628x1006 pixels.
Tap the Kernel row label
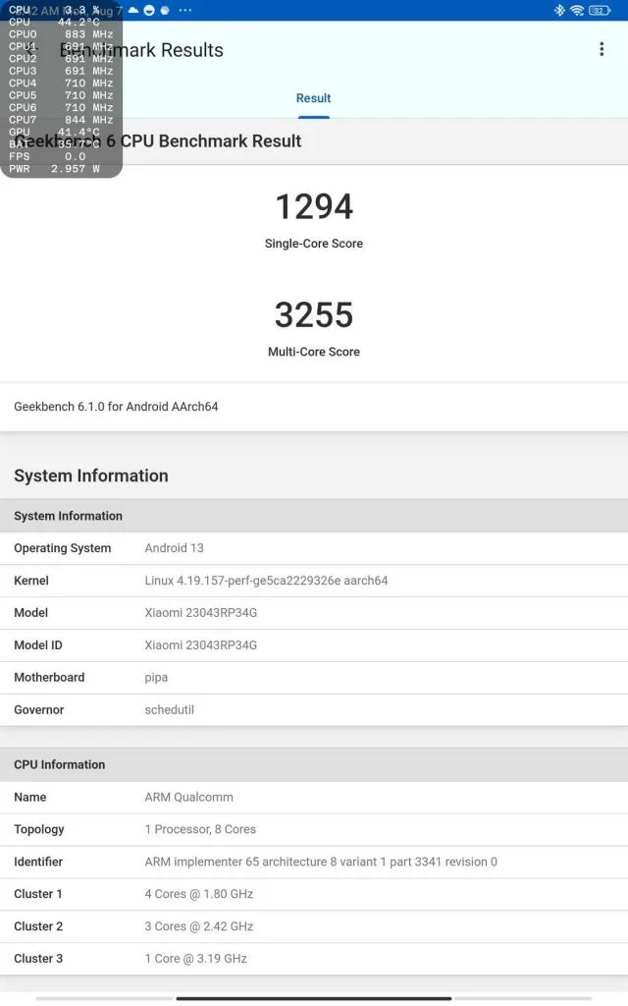[31, 581]
